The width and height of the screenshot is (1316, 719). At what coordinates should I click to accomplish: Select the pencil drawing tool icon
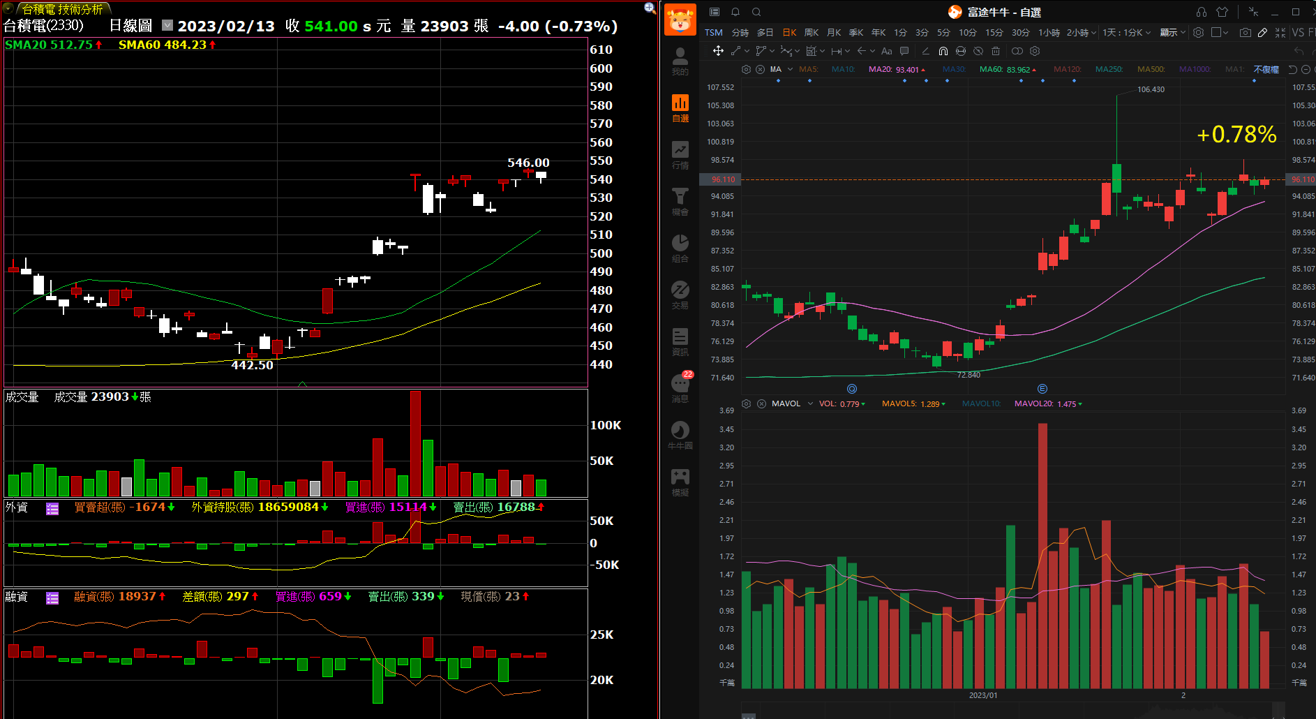1262,32
